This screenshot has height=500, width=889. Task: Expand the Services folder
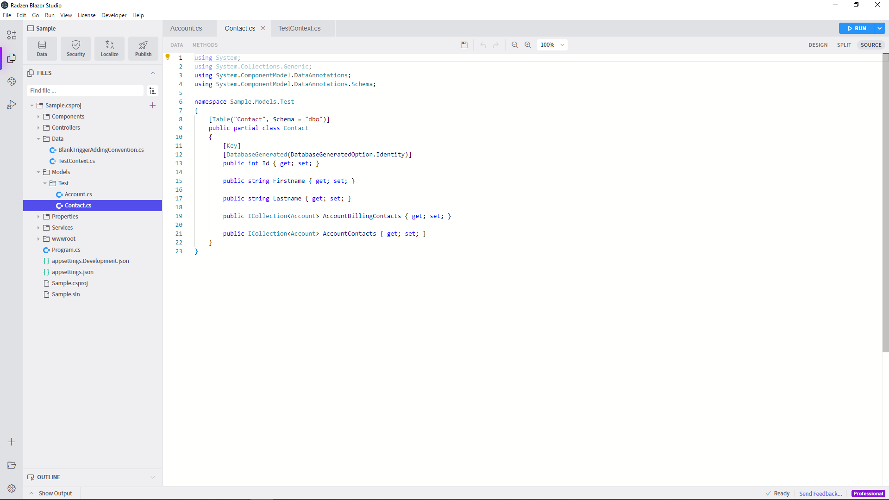click(38, 228)
